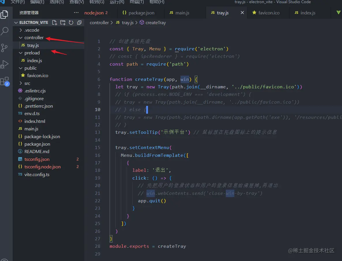Click tray.js in the breadcrumb
This screenshot has width=342, height=261.
(127, 22)
